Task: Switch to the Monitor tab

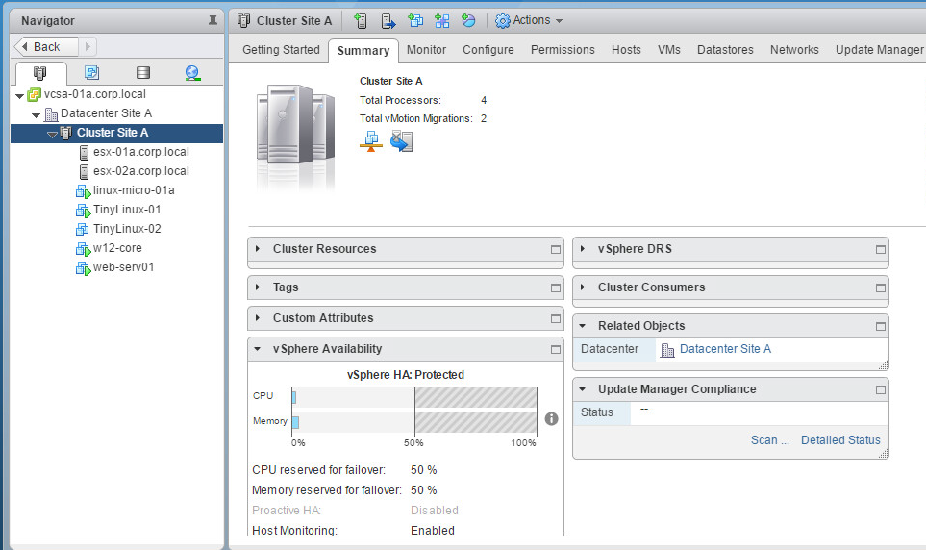Action: click(x=426, y=50)
